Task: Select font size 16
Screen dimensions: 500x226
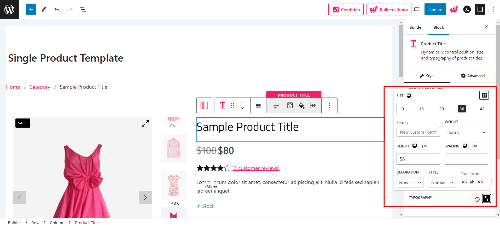Action: pyautogui.click(x=422, y=109)
